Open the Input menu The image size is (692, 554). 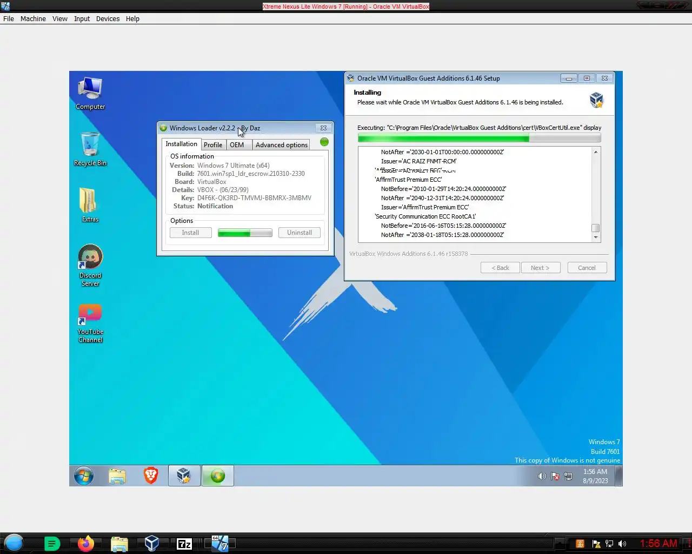click(x=82, y=18)
